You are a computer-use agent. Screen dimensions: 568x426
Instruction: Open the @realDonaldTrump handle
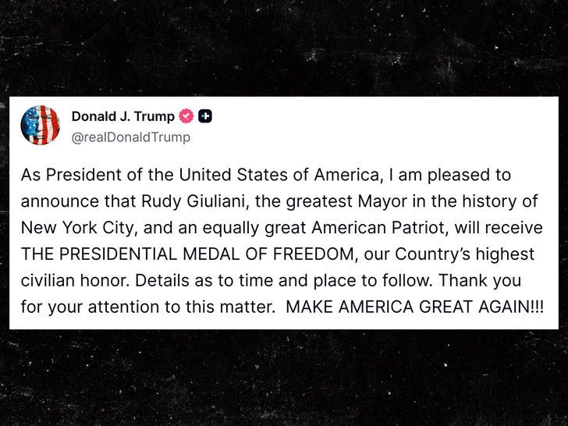pos(130,137)
